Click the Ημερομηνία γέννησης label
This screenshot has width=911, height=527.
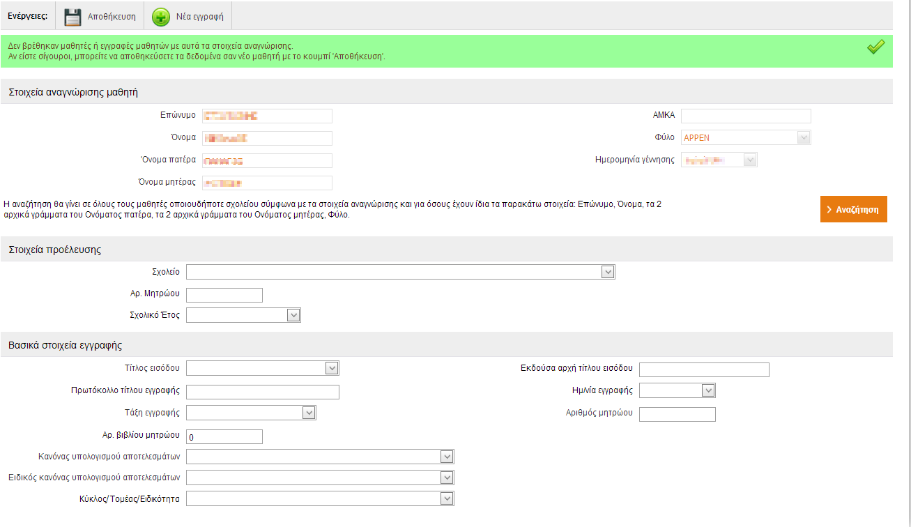pos(635,160)
